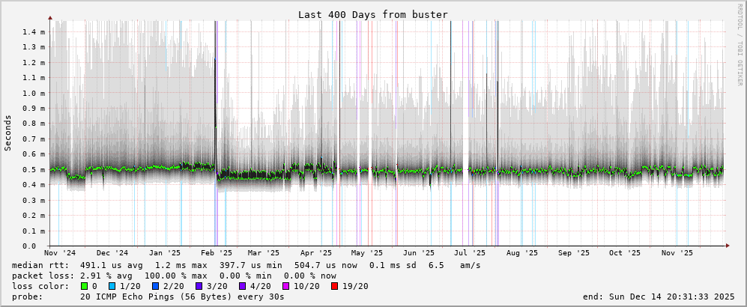Click the Nov '25 x-axis label
Viewport: 747px width, 307px height.
[x=677, y=254]
